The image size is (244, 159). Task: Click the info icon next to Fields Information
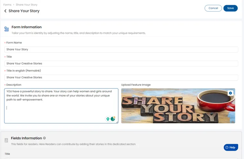click(x=44, y=138)
